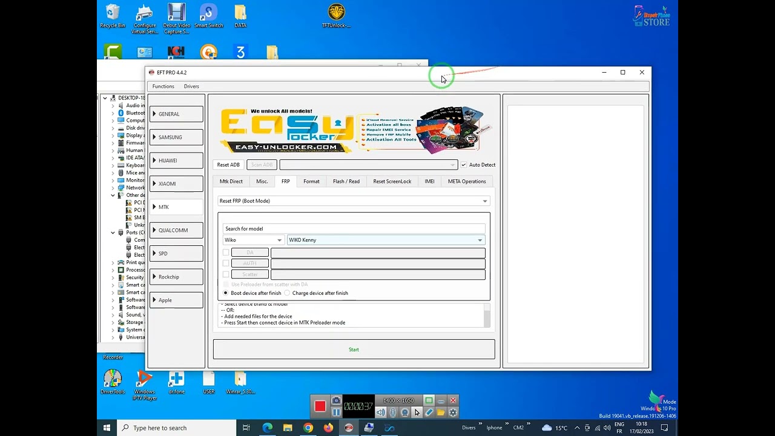Open Google Chrome from taskbar

coord(308,428)
